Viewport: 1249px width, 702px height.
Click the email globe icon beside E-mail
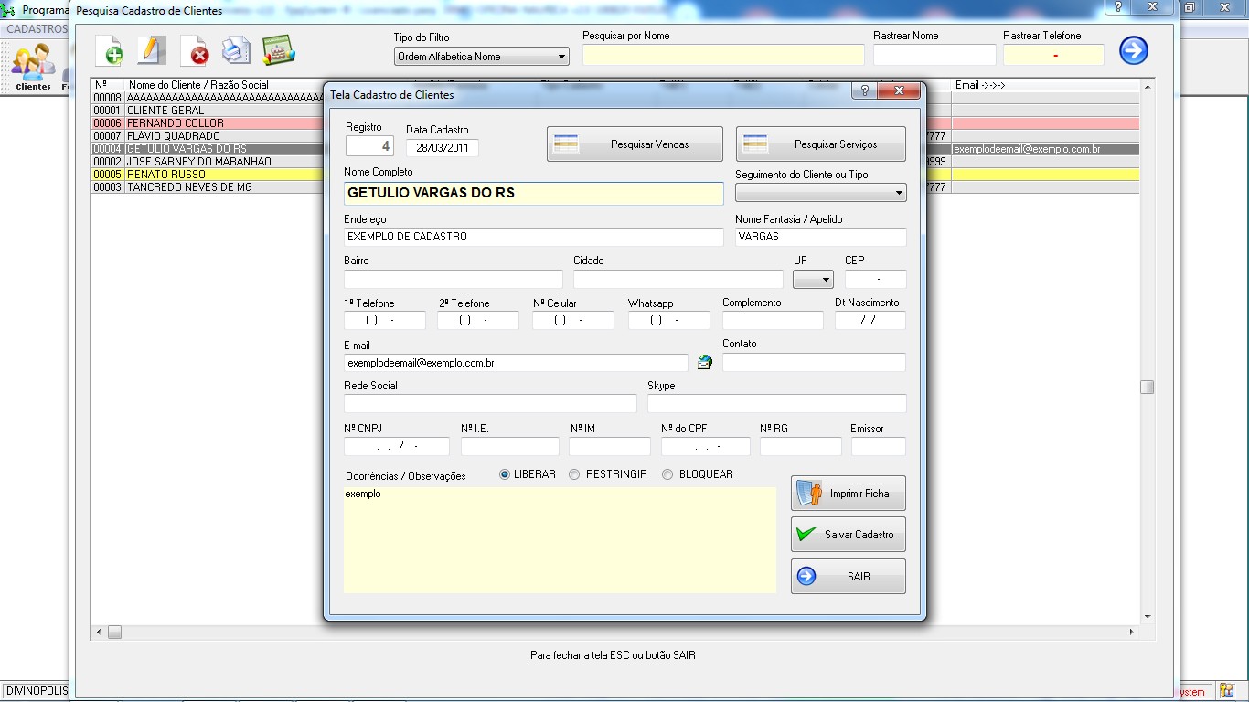tap(704, 363)
